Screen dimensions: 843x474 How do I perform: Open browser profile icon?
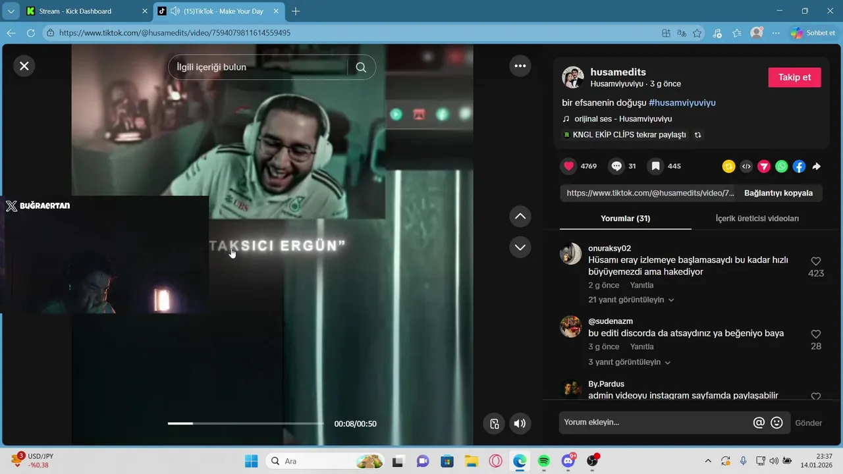(x=757, y=32)
